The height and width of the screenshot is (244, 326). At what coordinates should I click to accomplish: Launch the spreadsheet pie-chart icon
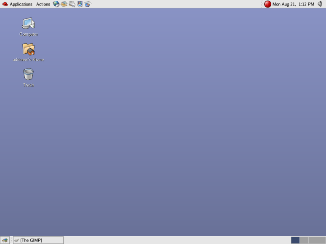(x=87, y=4)
